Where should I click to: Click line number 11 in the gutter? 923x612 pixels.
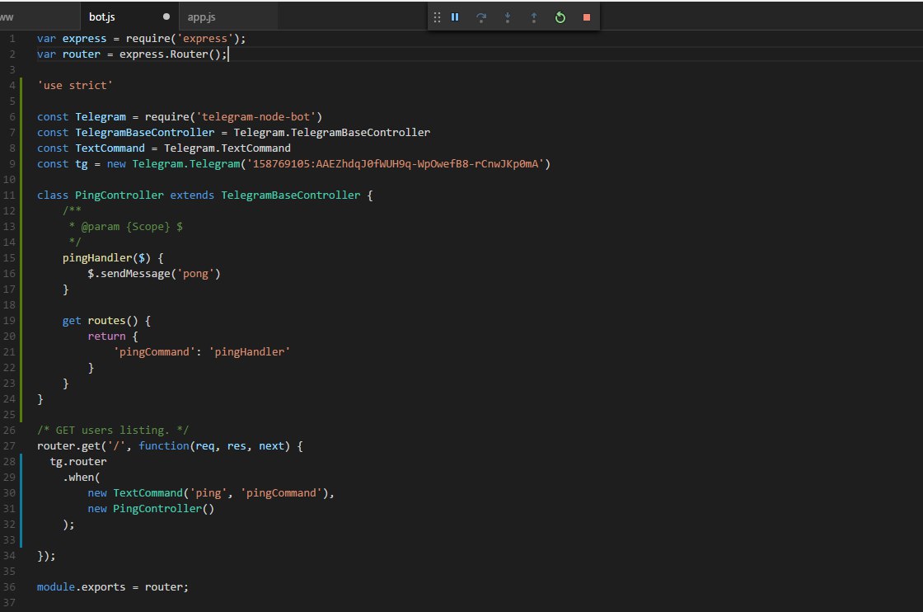coord(9,195)
